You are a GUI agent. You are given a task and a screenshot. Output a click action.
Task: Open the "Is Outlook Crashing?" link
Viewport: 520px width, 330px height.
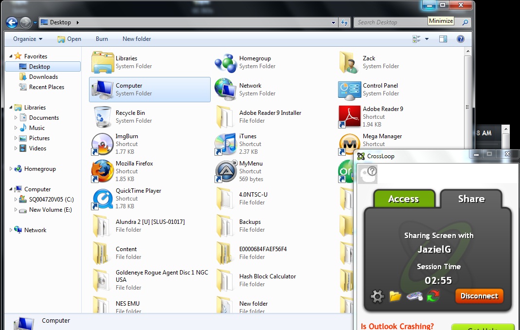(397, 326)
